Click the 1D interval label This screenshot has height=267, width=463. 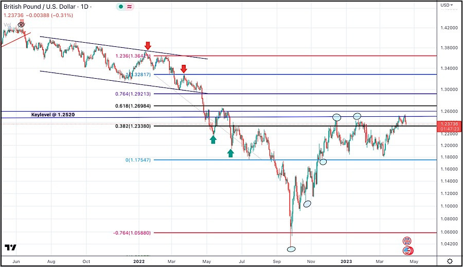pyautogui.click(x=84, y=7)
